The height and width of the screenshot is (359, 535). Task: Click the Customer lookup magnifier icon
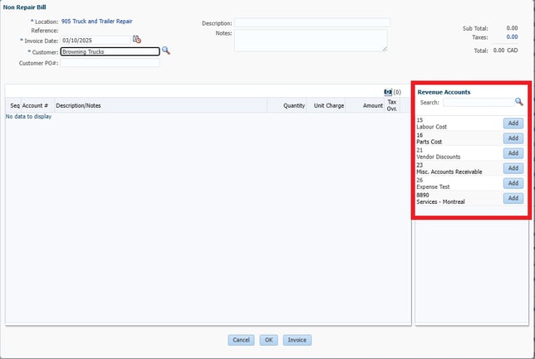pos(165,51)
